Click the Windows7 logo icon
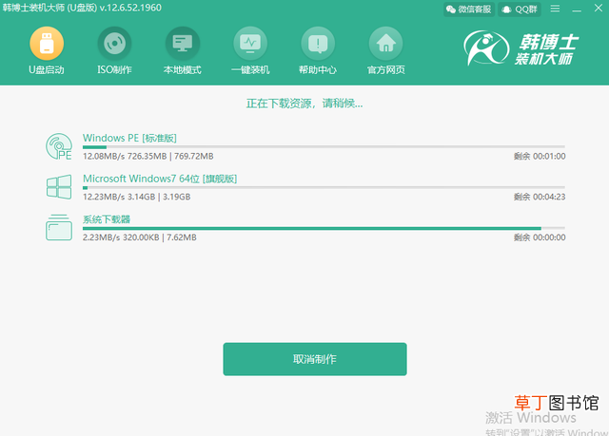The image size is (609, 436). coord(59,187)
